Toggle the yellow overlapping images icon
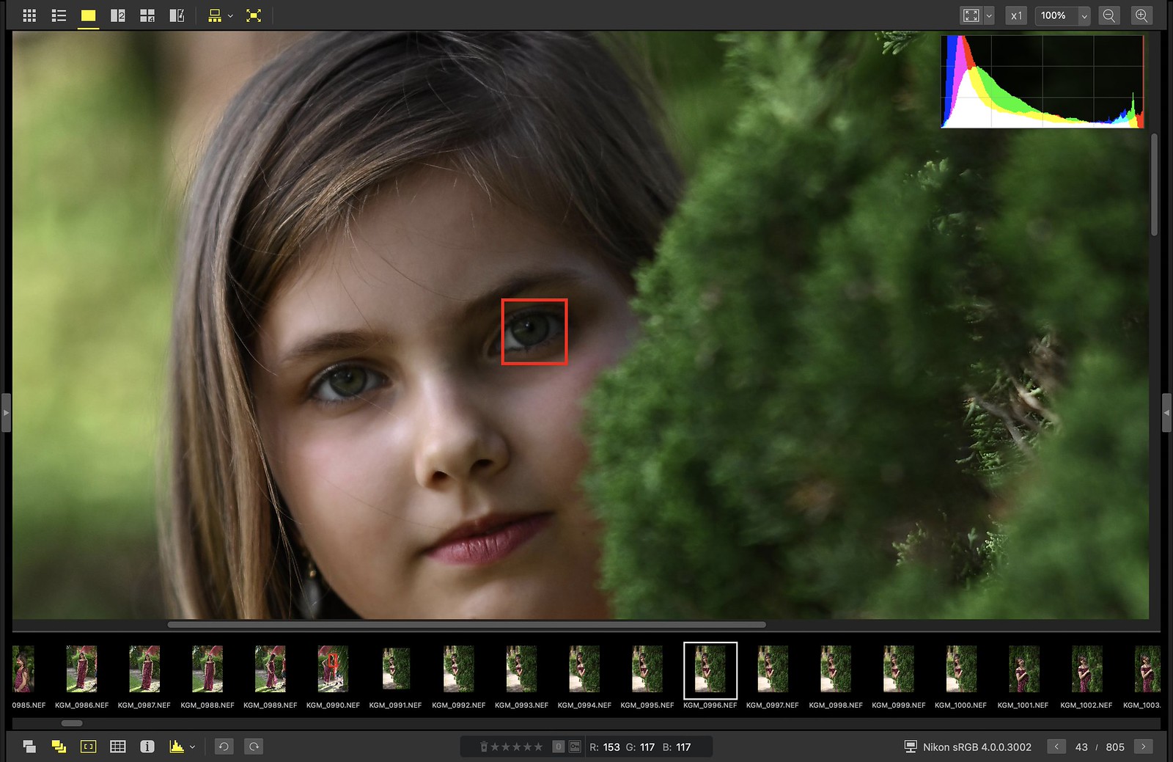Image resolution: width=1173 pixels, height=762 pixels. click(x=59, y=747)
